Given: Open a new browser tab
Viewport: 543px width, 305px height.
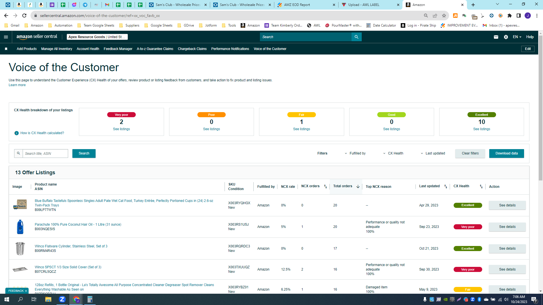Looking at the screenshot, I should [473, 5].
